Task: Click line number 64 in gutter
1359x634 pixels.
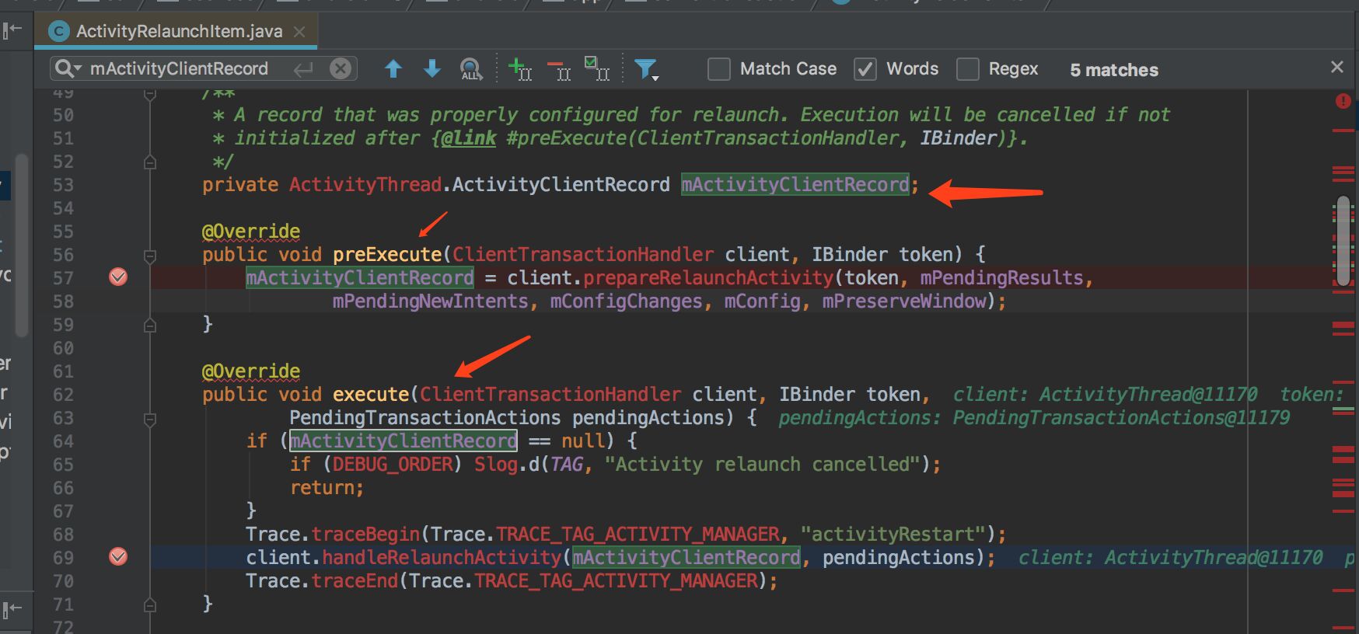Action: coord(63,441)
